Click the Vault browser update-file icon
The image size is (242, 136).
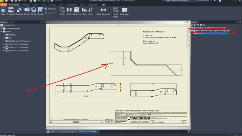(195, 25)
